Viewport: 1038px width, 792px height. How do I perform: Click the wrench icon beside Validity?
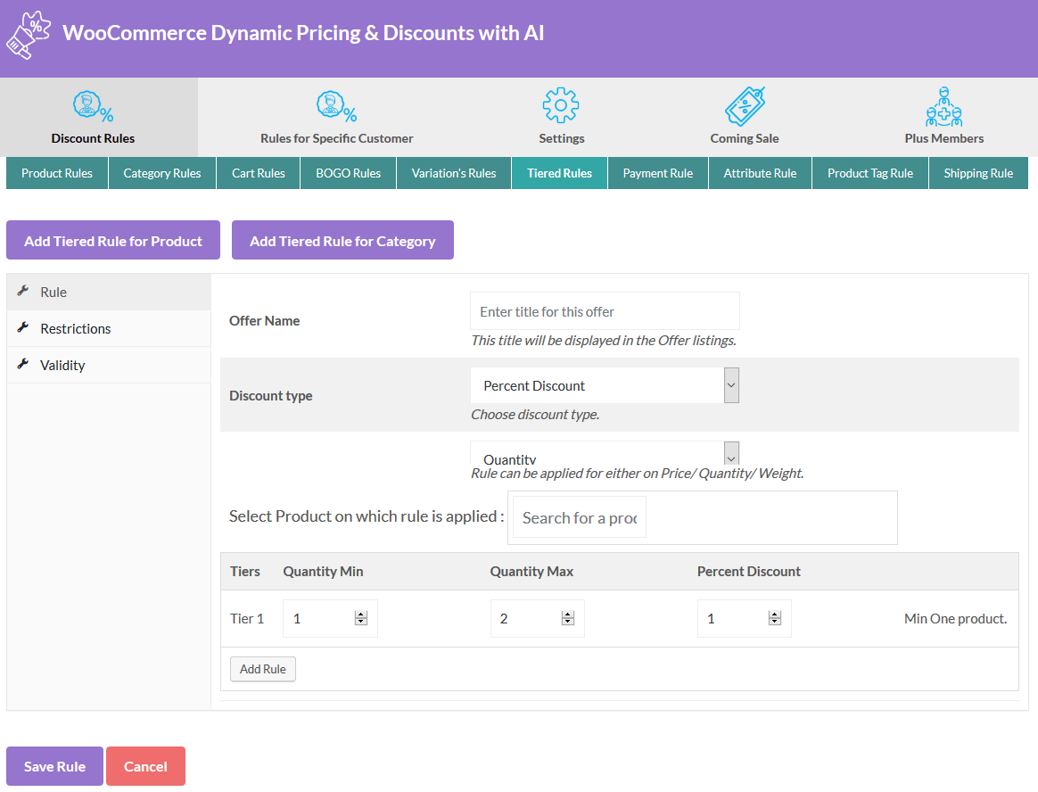click(x=22, y=365)
